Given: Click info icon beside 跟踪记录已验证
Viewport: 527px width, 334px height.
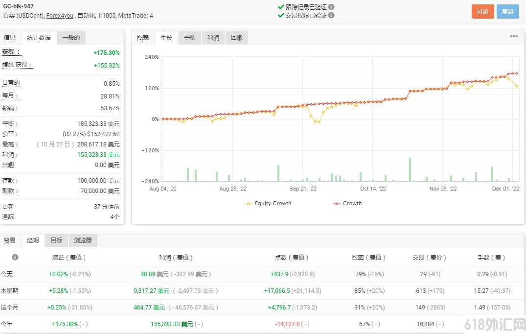Looking at the screenshot, I should click(x=331, y=7).
